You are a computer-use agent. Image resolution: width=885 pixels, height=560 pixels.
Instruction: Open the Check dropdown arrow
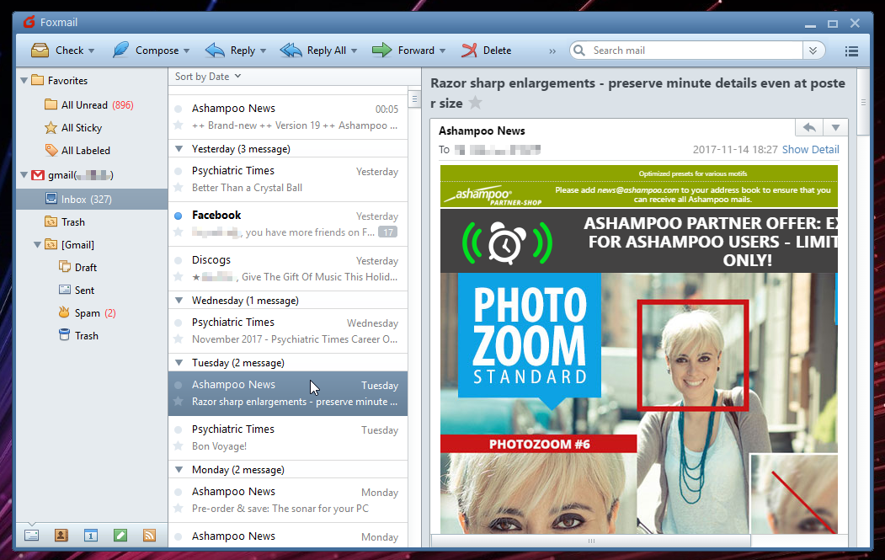click(92, 51)
